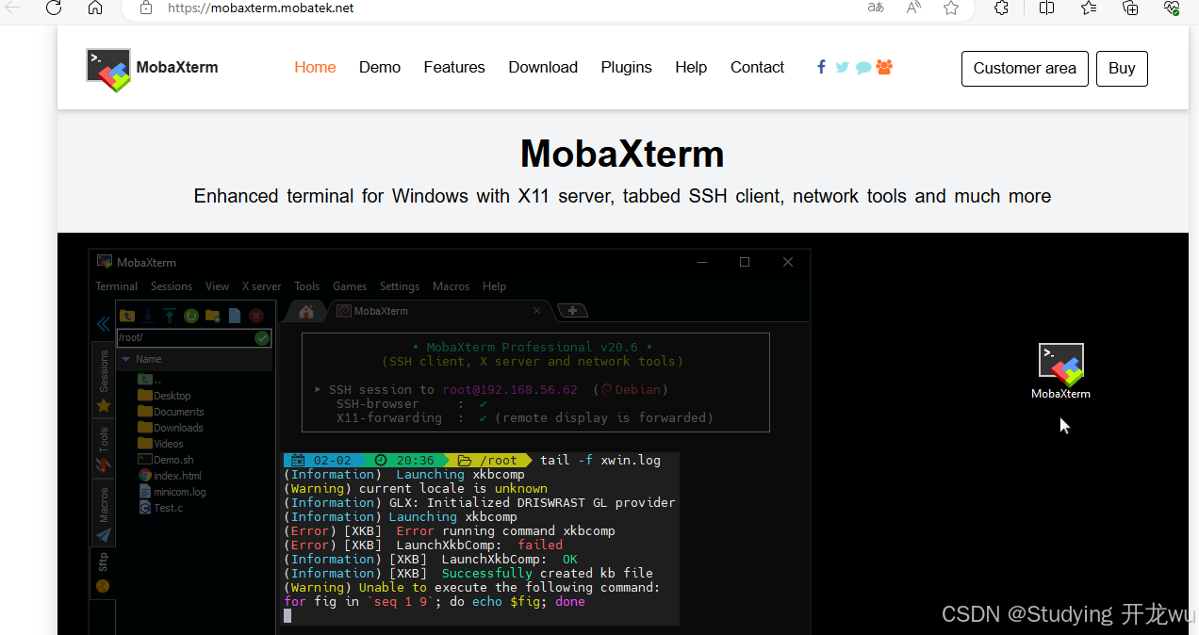Open the Download page link
Screen dimensions: 1199x635
543,67
